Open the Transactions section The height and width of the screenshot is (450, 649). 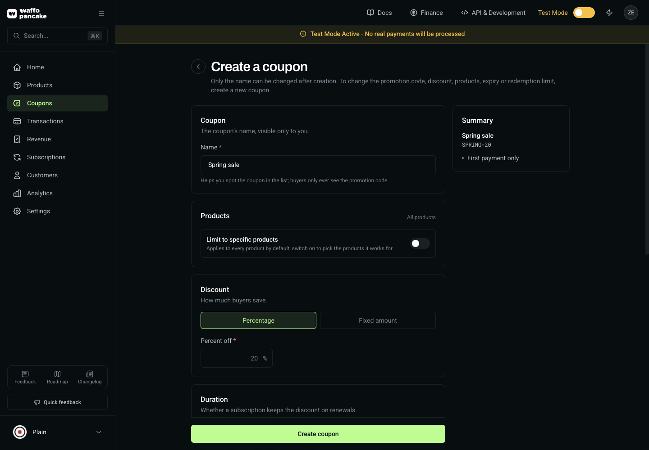point(57,121)
